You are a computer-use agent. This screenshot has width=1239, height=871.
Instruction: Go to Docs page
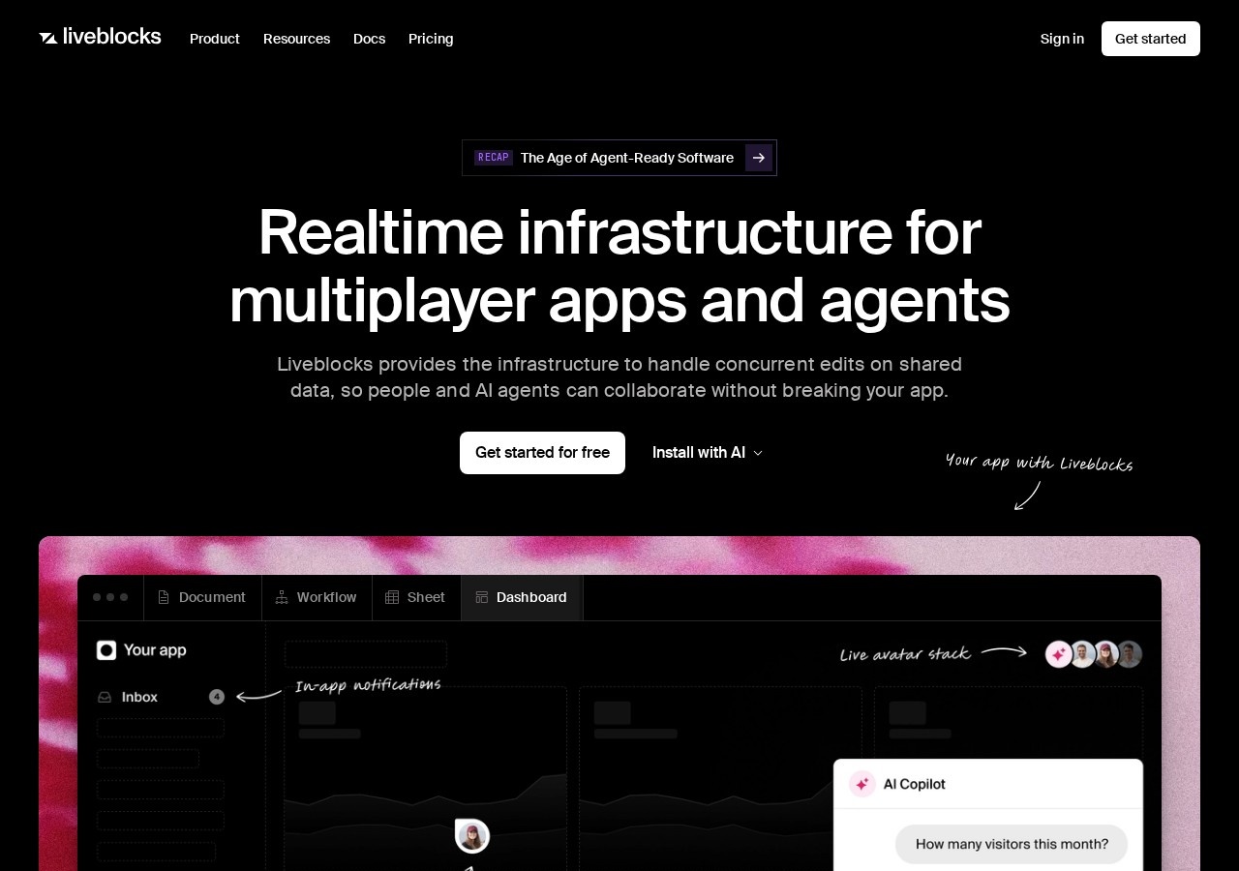369,39
